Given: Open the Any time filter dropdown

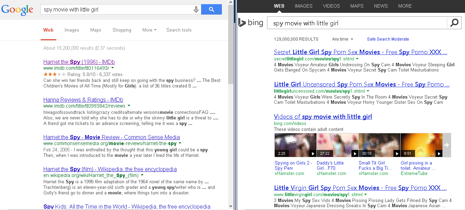Looking at the screenshot, I should pyautogui.click(x=342, y=39).
